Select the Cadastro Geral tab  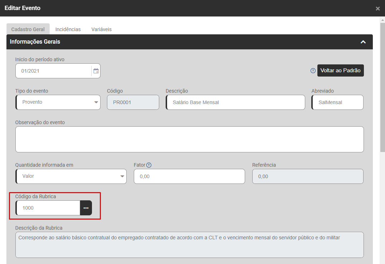point(28,29)
